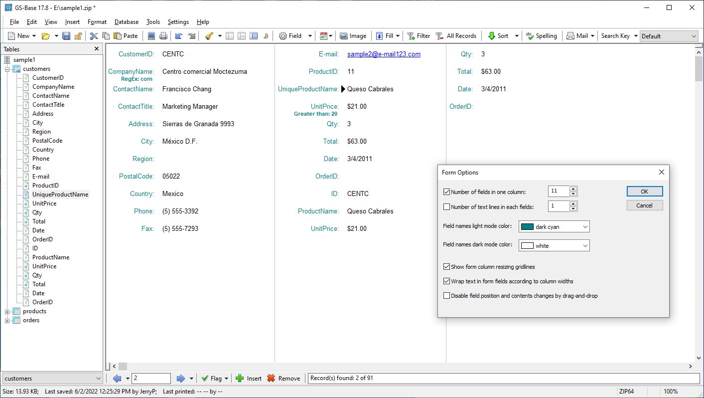Open the New button dropdown arrow

[x=34, y=36]
